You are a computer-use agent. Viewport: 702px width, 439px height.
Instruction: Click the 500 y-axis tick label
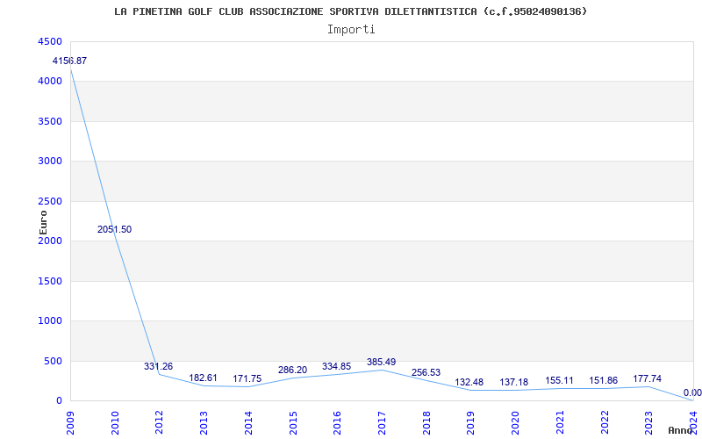click(53, 361)
